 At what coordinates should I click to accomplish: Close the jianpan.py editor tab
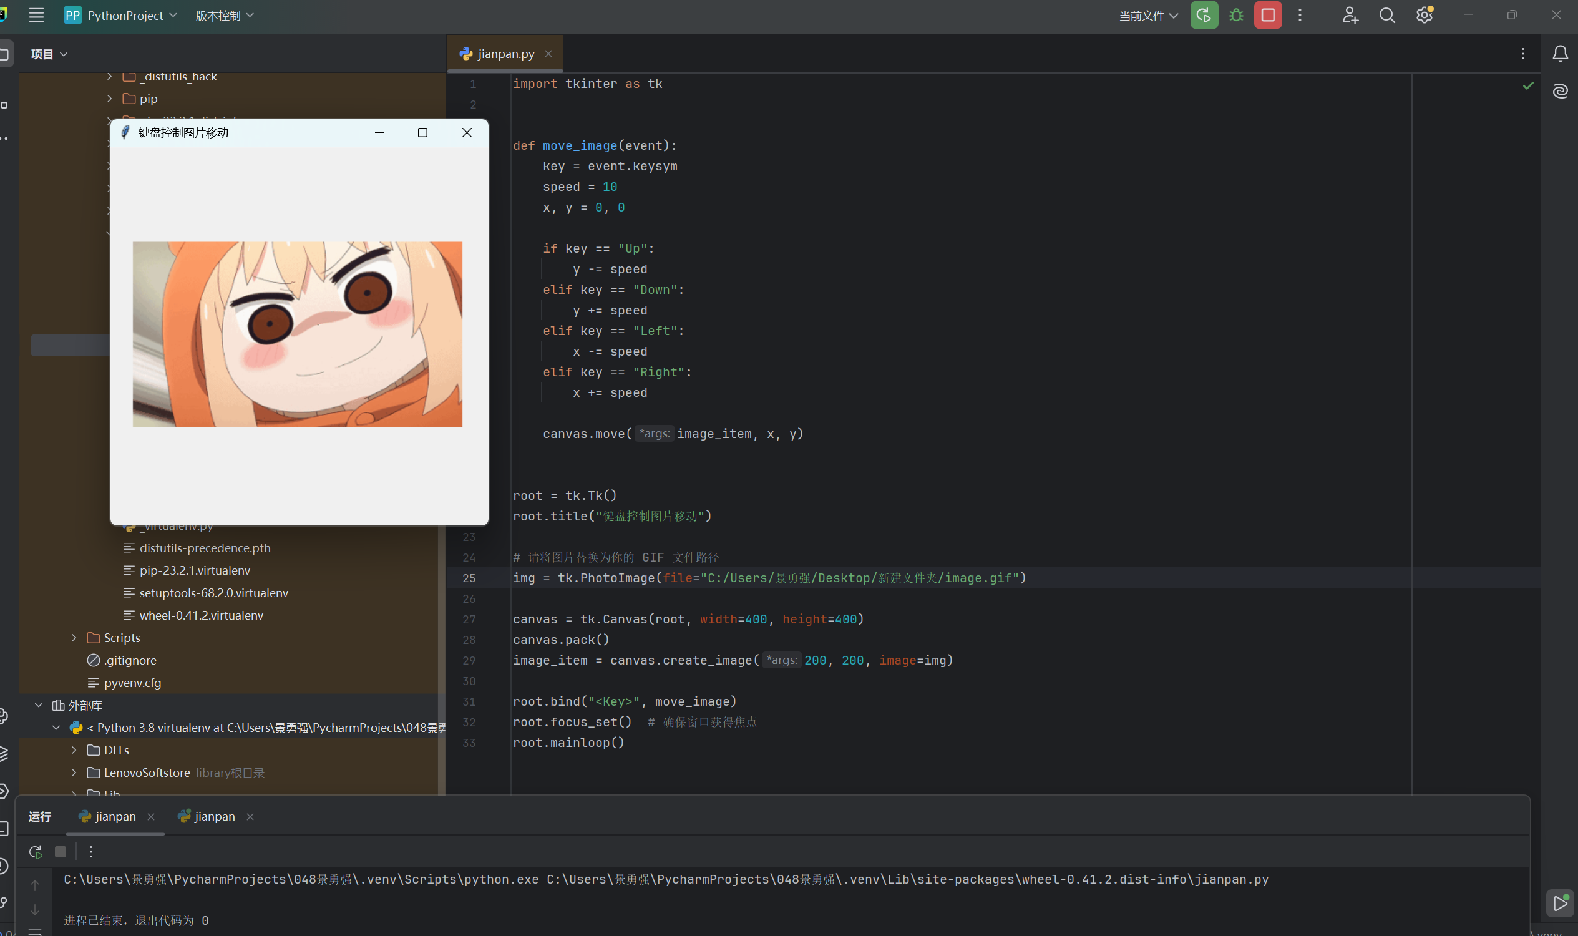point(548,54)
